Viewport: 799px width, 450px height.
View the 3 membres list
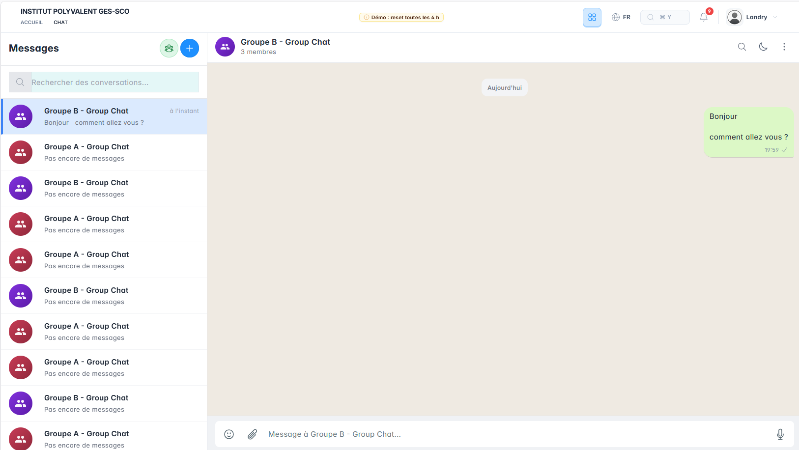[258, 52]
